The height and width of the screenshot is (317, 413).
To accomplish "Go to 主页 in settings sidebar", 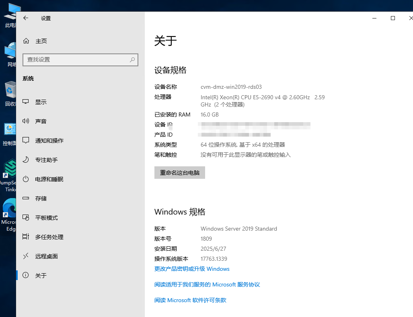I will click(41, 41).
